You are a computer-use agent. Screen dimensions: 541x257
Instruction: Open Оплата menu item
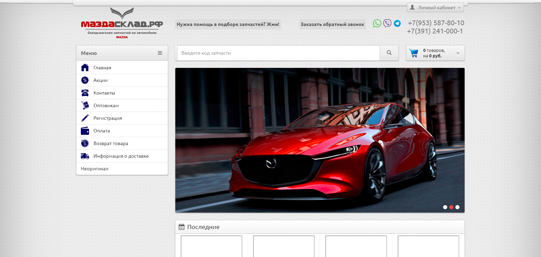tap(122, 131)
